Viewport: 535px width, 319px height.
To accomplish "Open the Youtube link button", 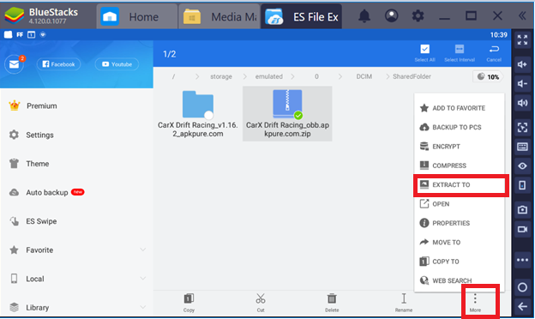I will pos(117,64).
